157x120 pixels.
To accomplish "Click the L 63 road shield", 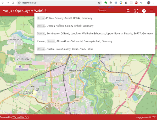I will click(37, 70).
